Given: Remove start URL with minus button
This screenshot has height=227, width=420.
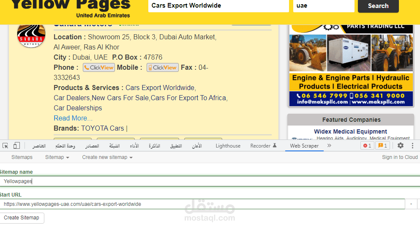Looking at the screenshot, I should tap(411, 204).
